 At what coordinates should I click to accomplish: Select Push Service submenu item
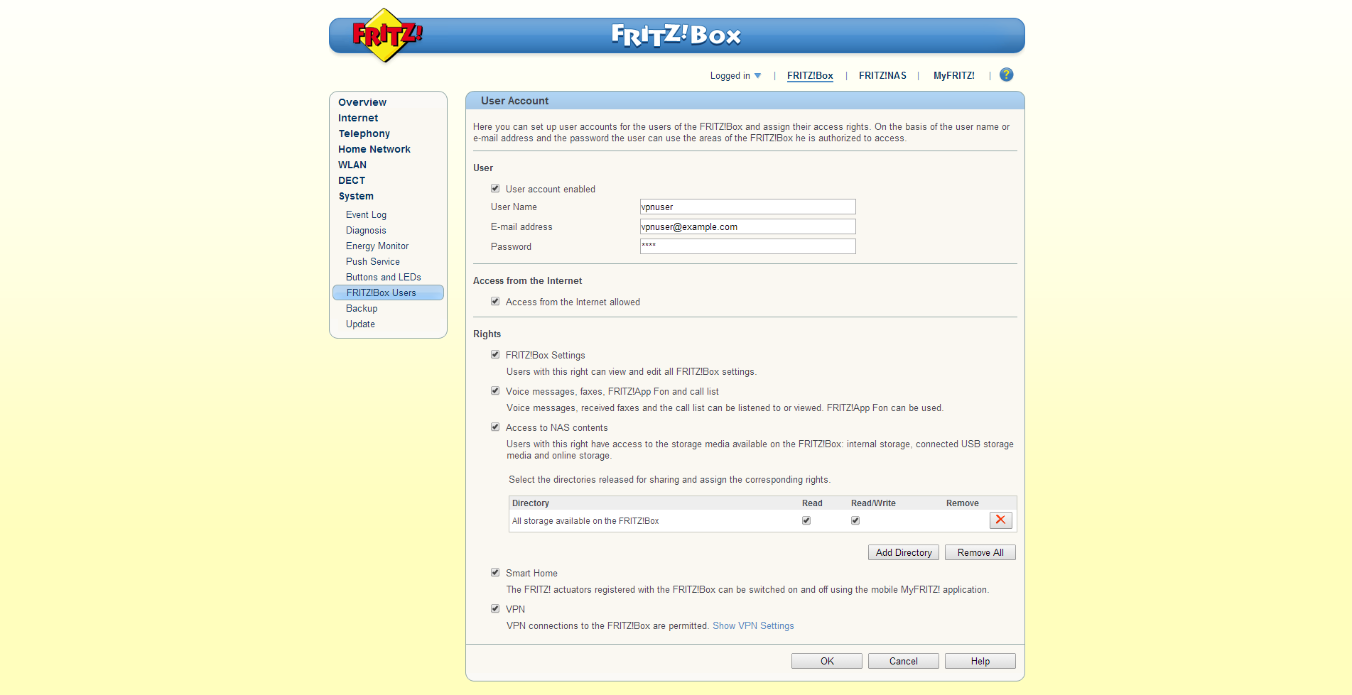pyautogui.click(x=373, y=261)
